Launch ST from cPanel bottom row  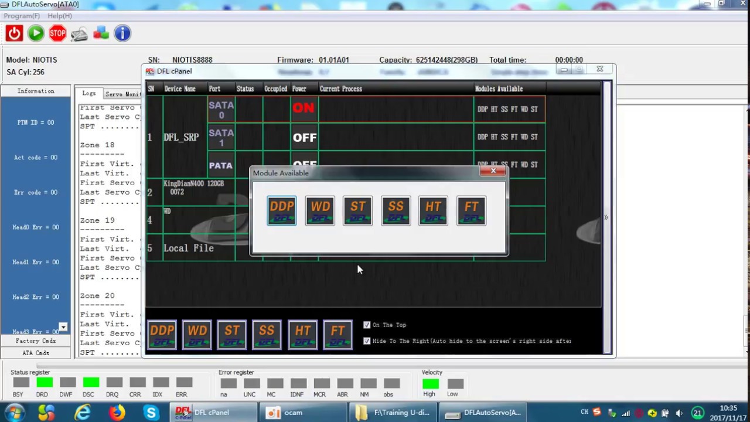click(232, 335)
